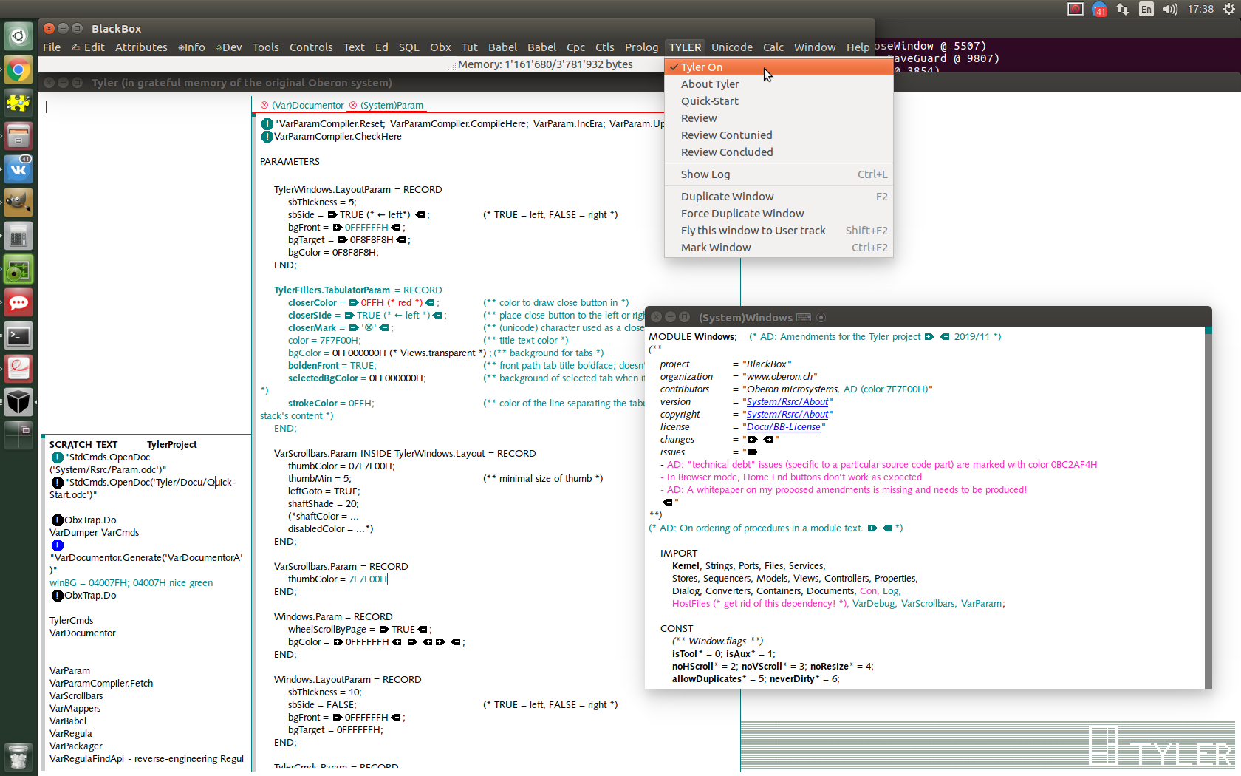Open the System/Rsrc/About link beside version
The width and height of the screenshot is (1241, 776).
click(787, 402)
